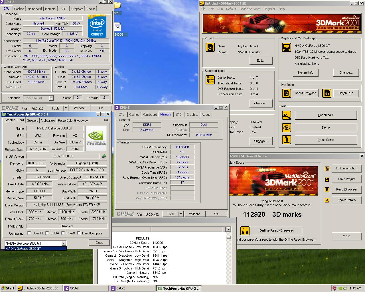Open the File menu in 3DMark2001
This screenshot has height=292, width=365.
[203, 9]
